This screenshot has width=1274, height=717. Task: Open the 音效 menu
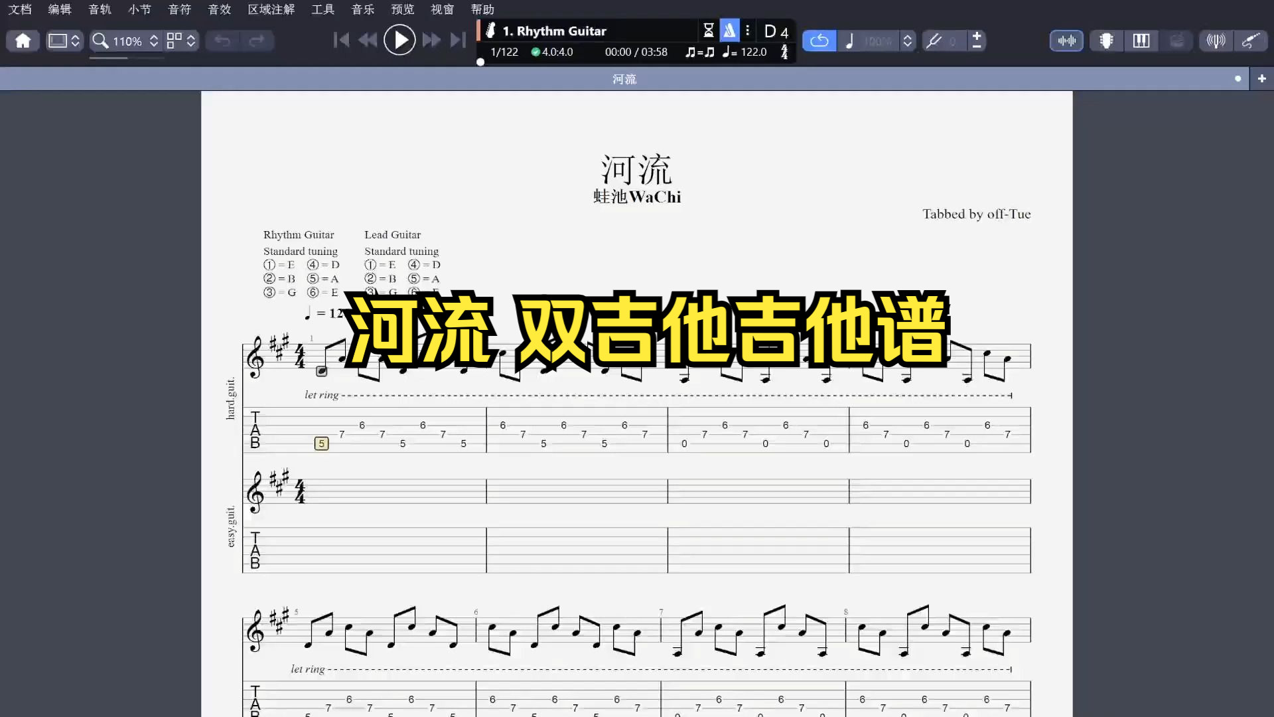[219, 9]
